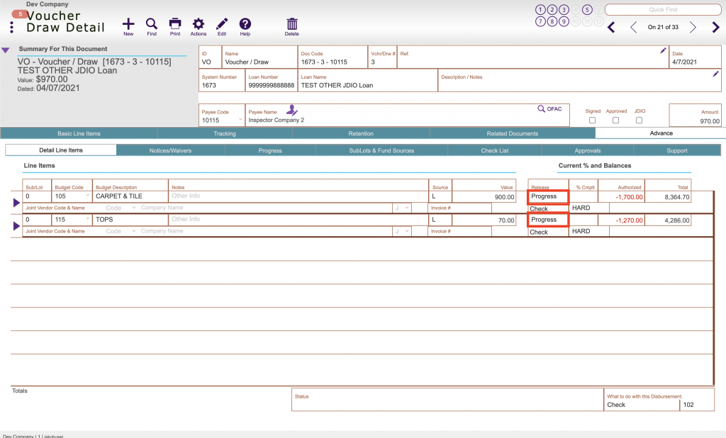Toggle the Signed checkbox
This screenshot has width=726, height=438.
coord(592,120)
